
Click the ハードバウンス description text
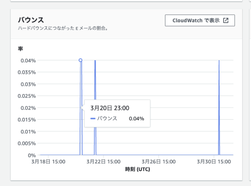point(63,28)
